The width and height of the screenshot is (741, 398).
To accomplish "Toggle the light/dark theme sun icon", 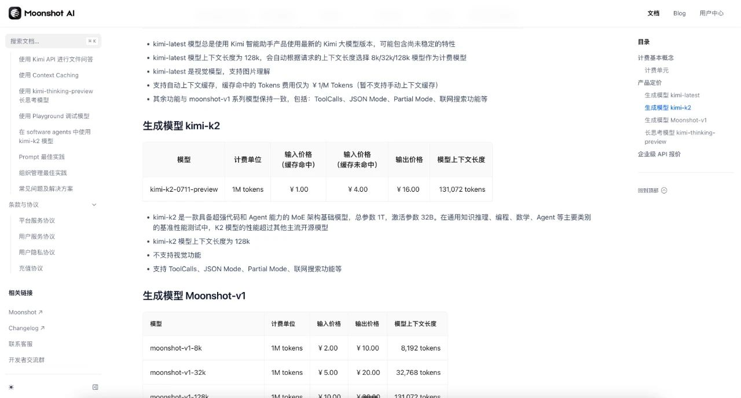I will 12,387.
